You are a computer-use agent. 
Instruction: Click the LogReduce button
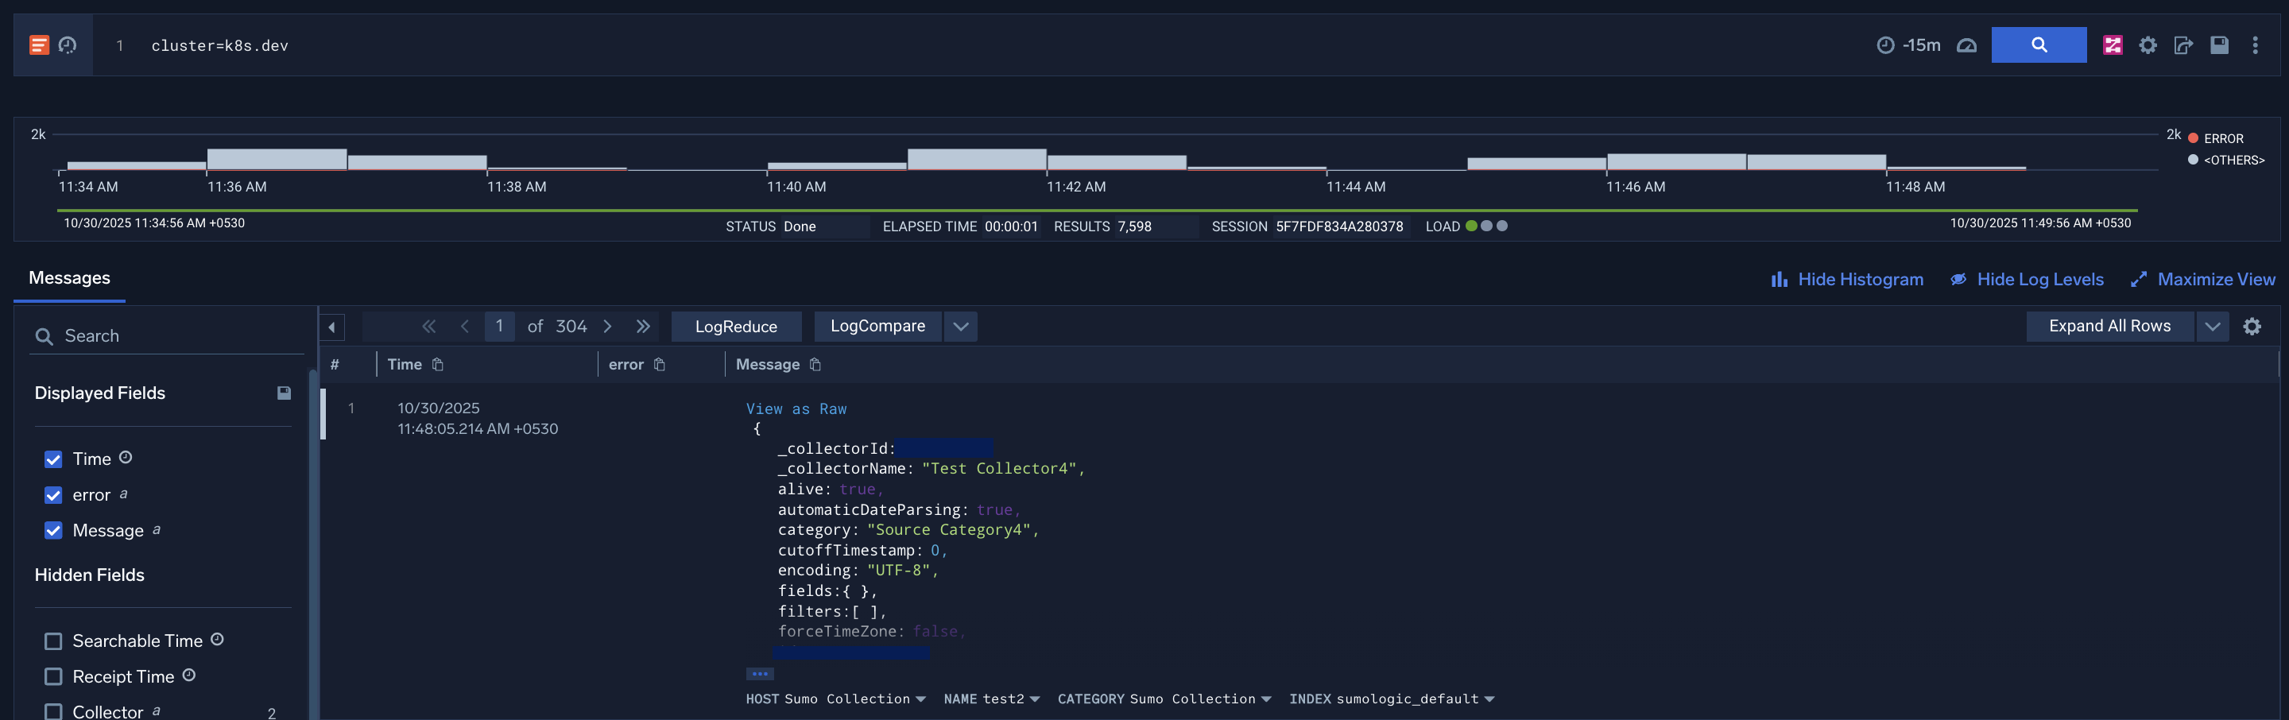(736, 326)
